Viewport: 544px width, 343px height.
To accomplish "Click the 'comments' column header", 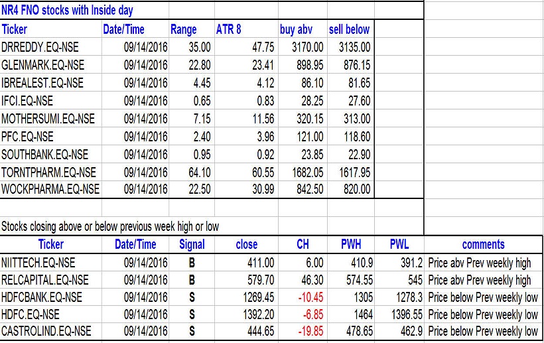I will pyautogui.click(x=483, y=245).
